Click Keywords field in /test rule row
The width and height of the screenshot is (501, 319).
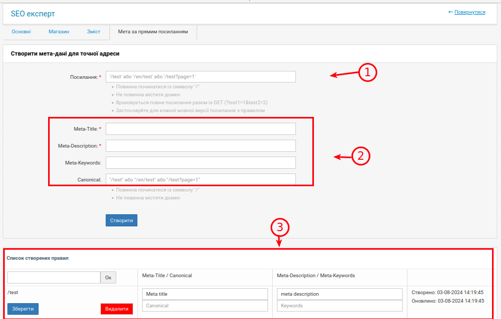(x=340, y=306)
